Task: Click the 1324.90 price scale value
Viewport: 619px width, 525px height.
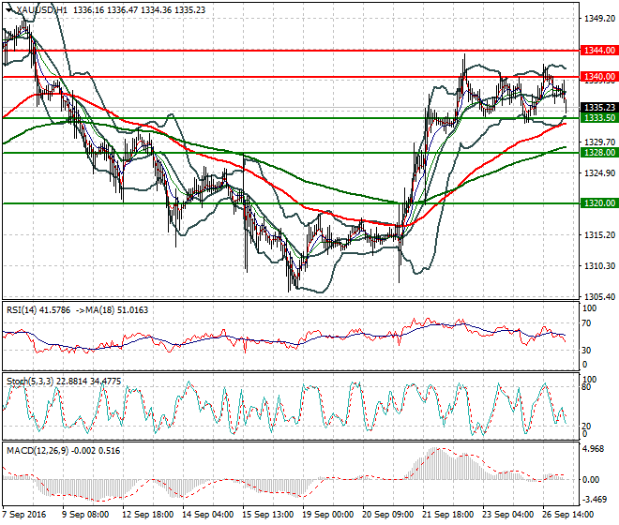Action: [599, 172]
